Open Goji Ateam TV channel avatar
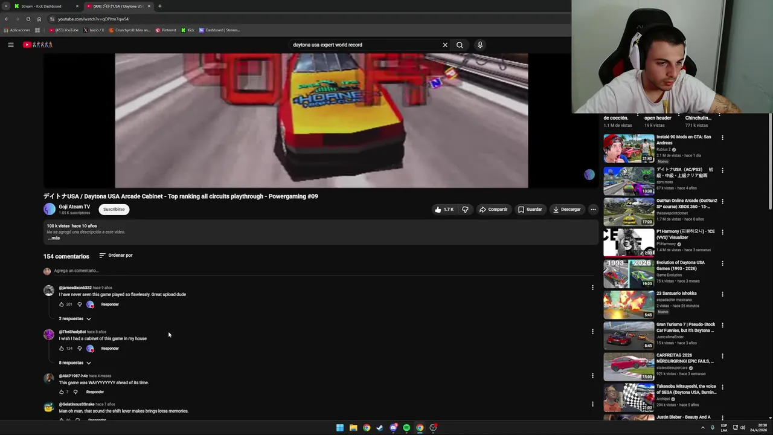 [50, 209]
